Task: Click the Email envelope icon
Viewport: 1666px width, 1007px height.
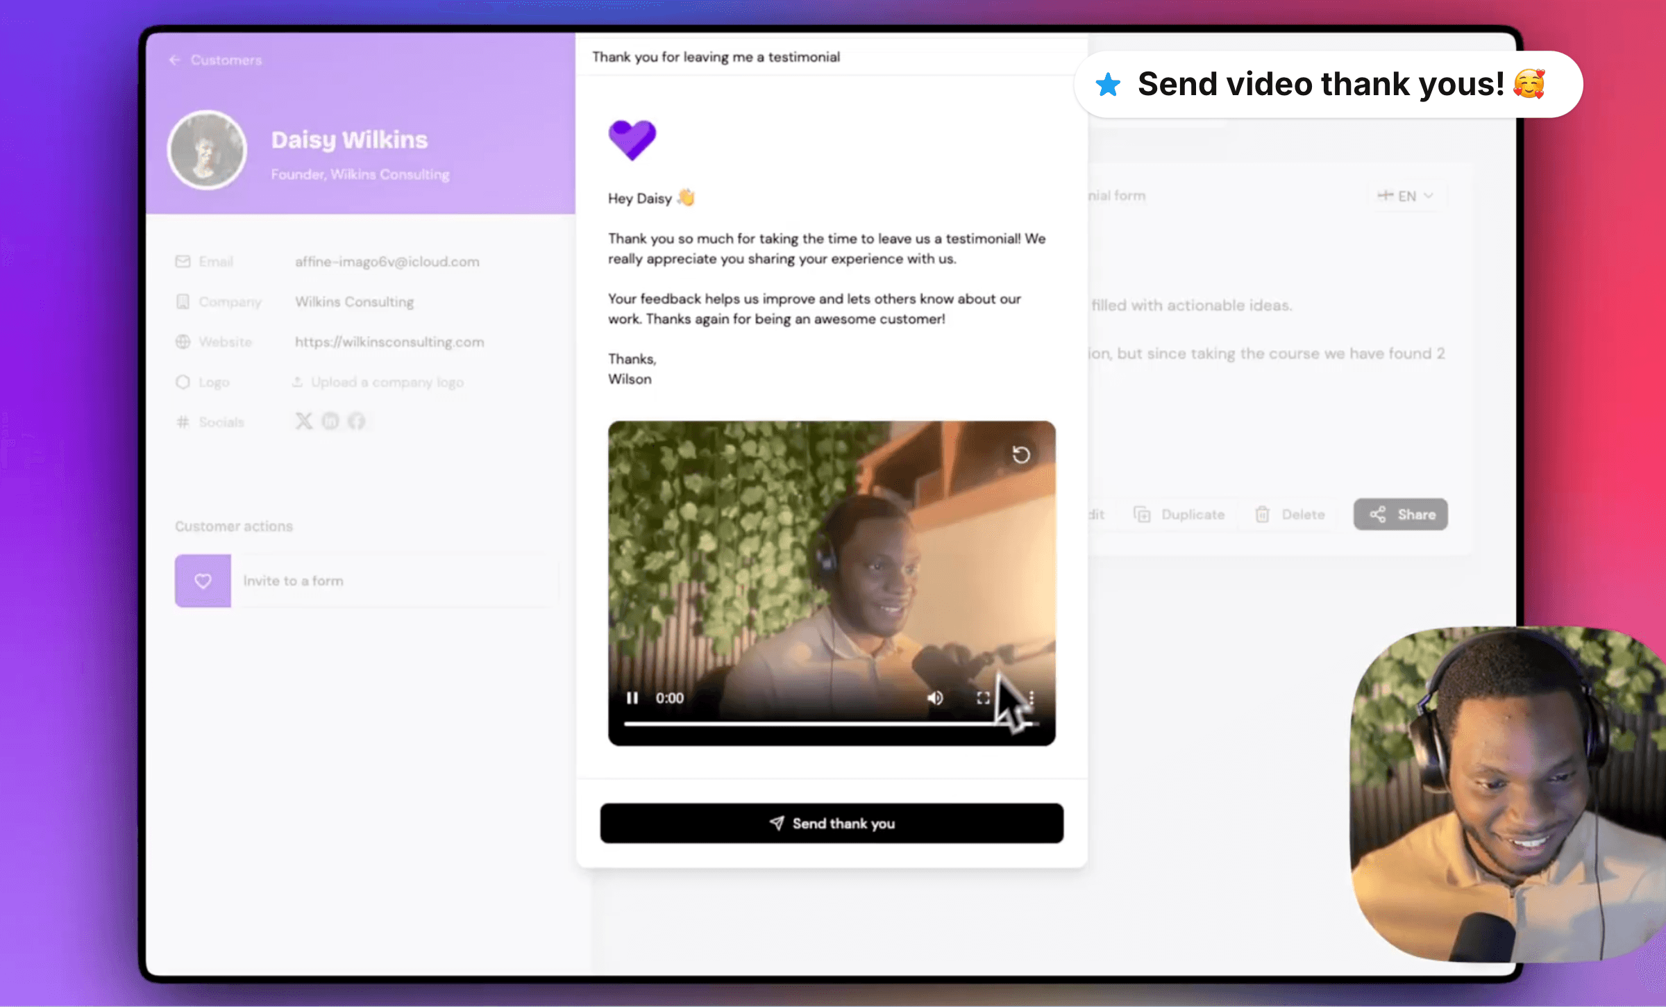Action: pos(183,261)
